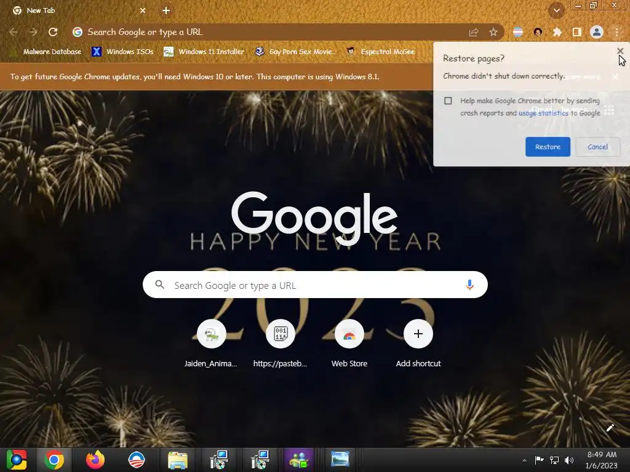Screen dimensions: 630x472
Task: Click the taskbar volume speaker icon
Action: pos(569,460)
